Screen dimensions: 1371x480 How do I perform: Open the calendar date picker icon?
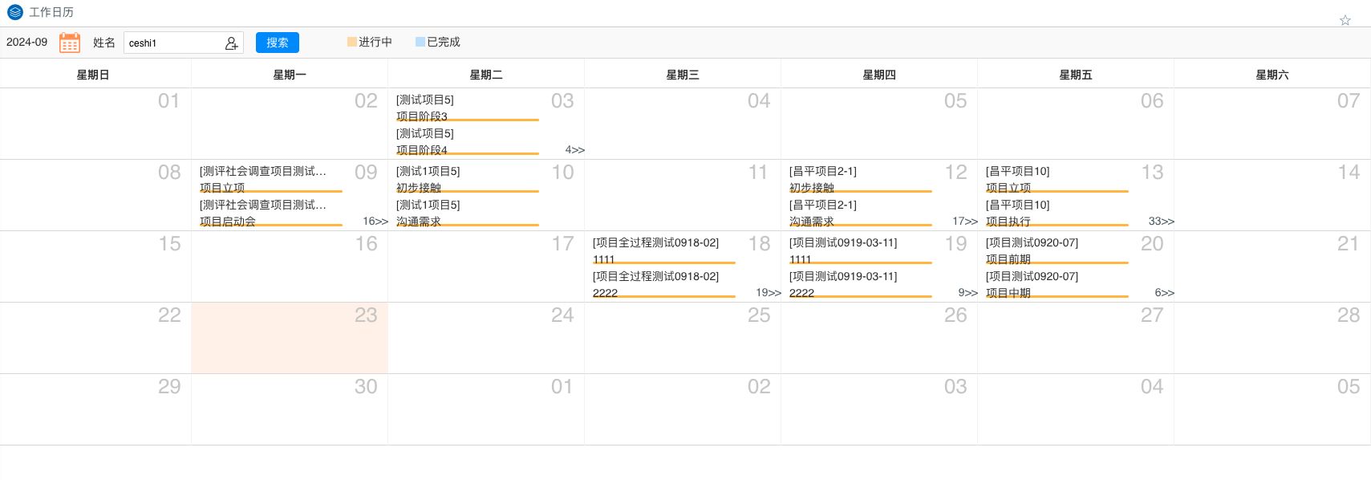70,43
